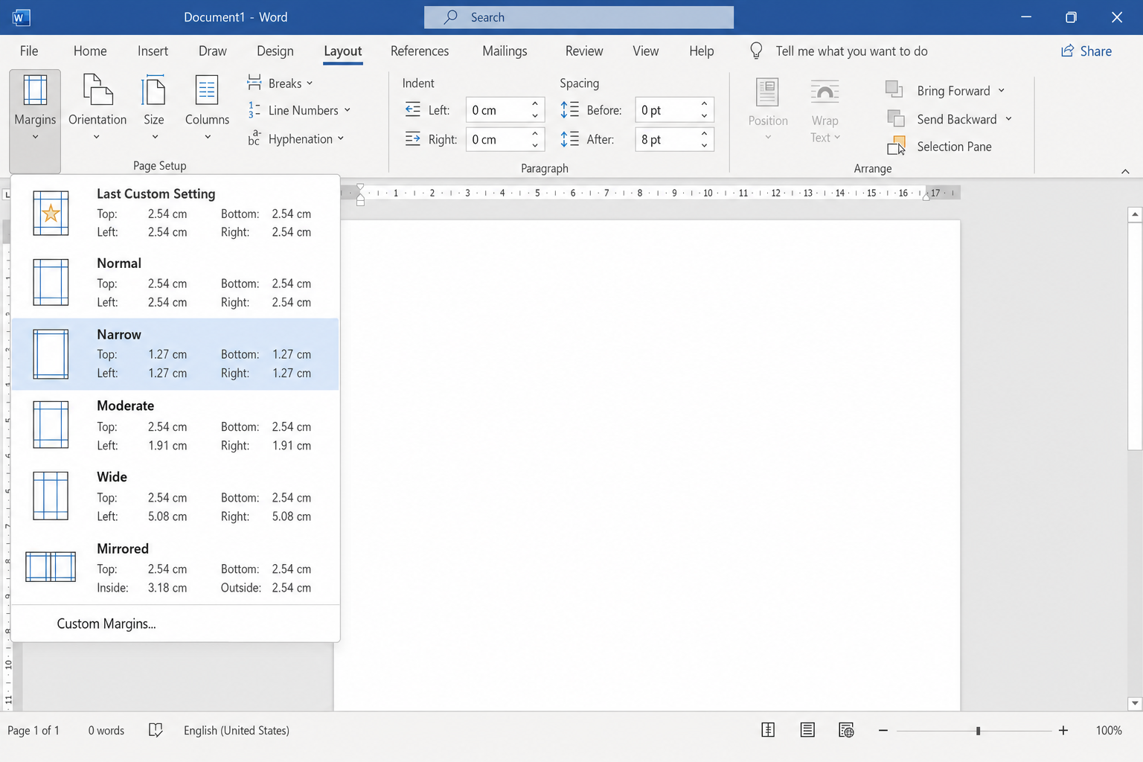Image resolution: width=1143 pixels, height=762 pixels.
Task: Click the vertical scrollbar up arrow
Action: pyautogui.click(x=1135, y=214)
